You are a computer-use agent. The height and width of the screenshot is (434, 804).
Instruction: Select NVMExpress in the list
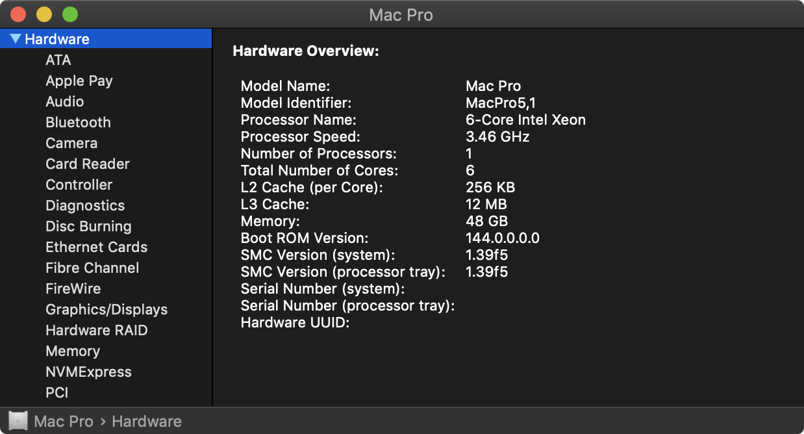point(88,372)
